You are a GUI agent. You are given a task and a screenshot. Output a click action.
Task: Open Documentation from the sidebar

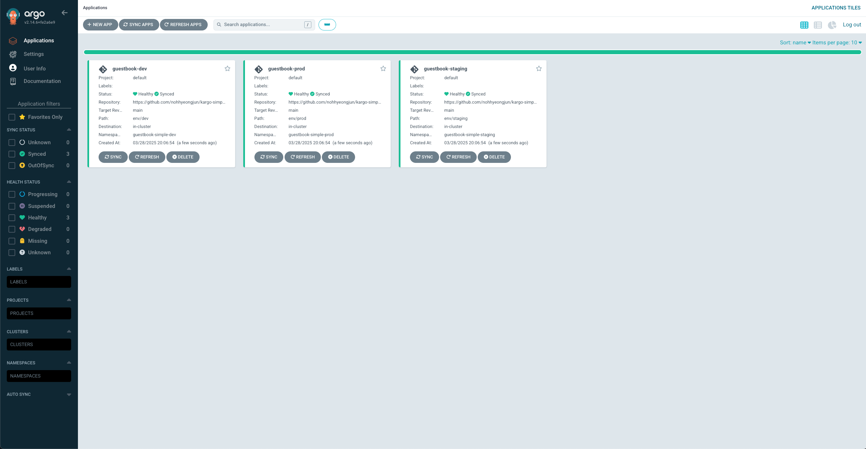(x=42, y=81)
